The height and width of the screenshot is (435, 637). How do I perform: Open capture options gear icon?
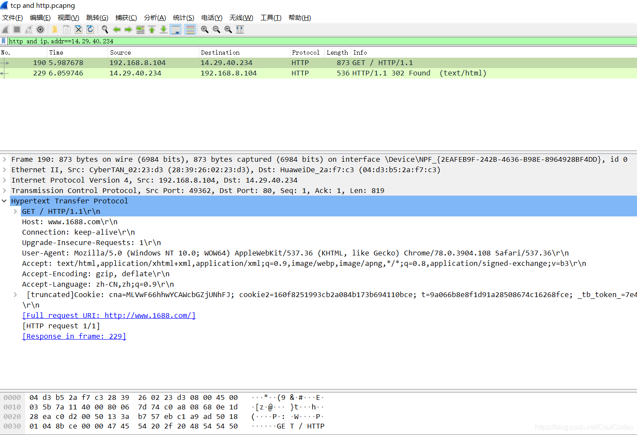[x=40, y=29]
